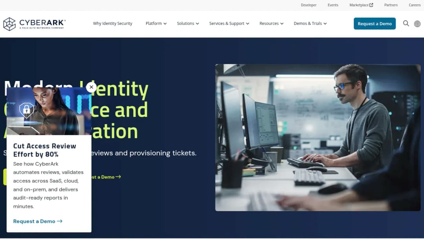Expand the Platform menu

156,24
